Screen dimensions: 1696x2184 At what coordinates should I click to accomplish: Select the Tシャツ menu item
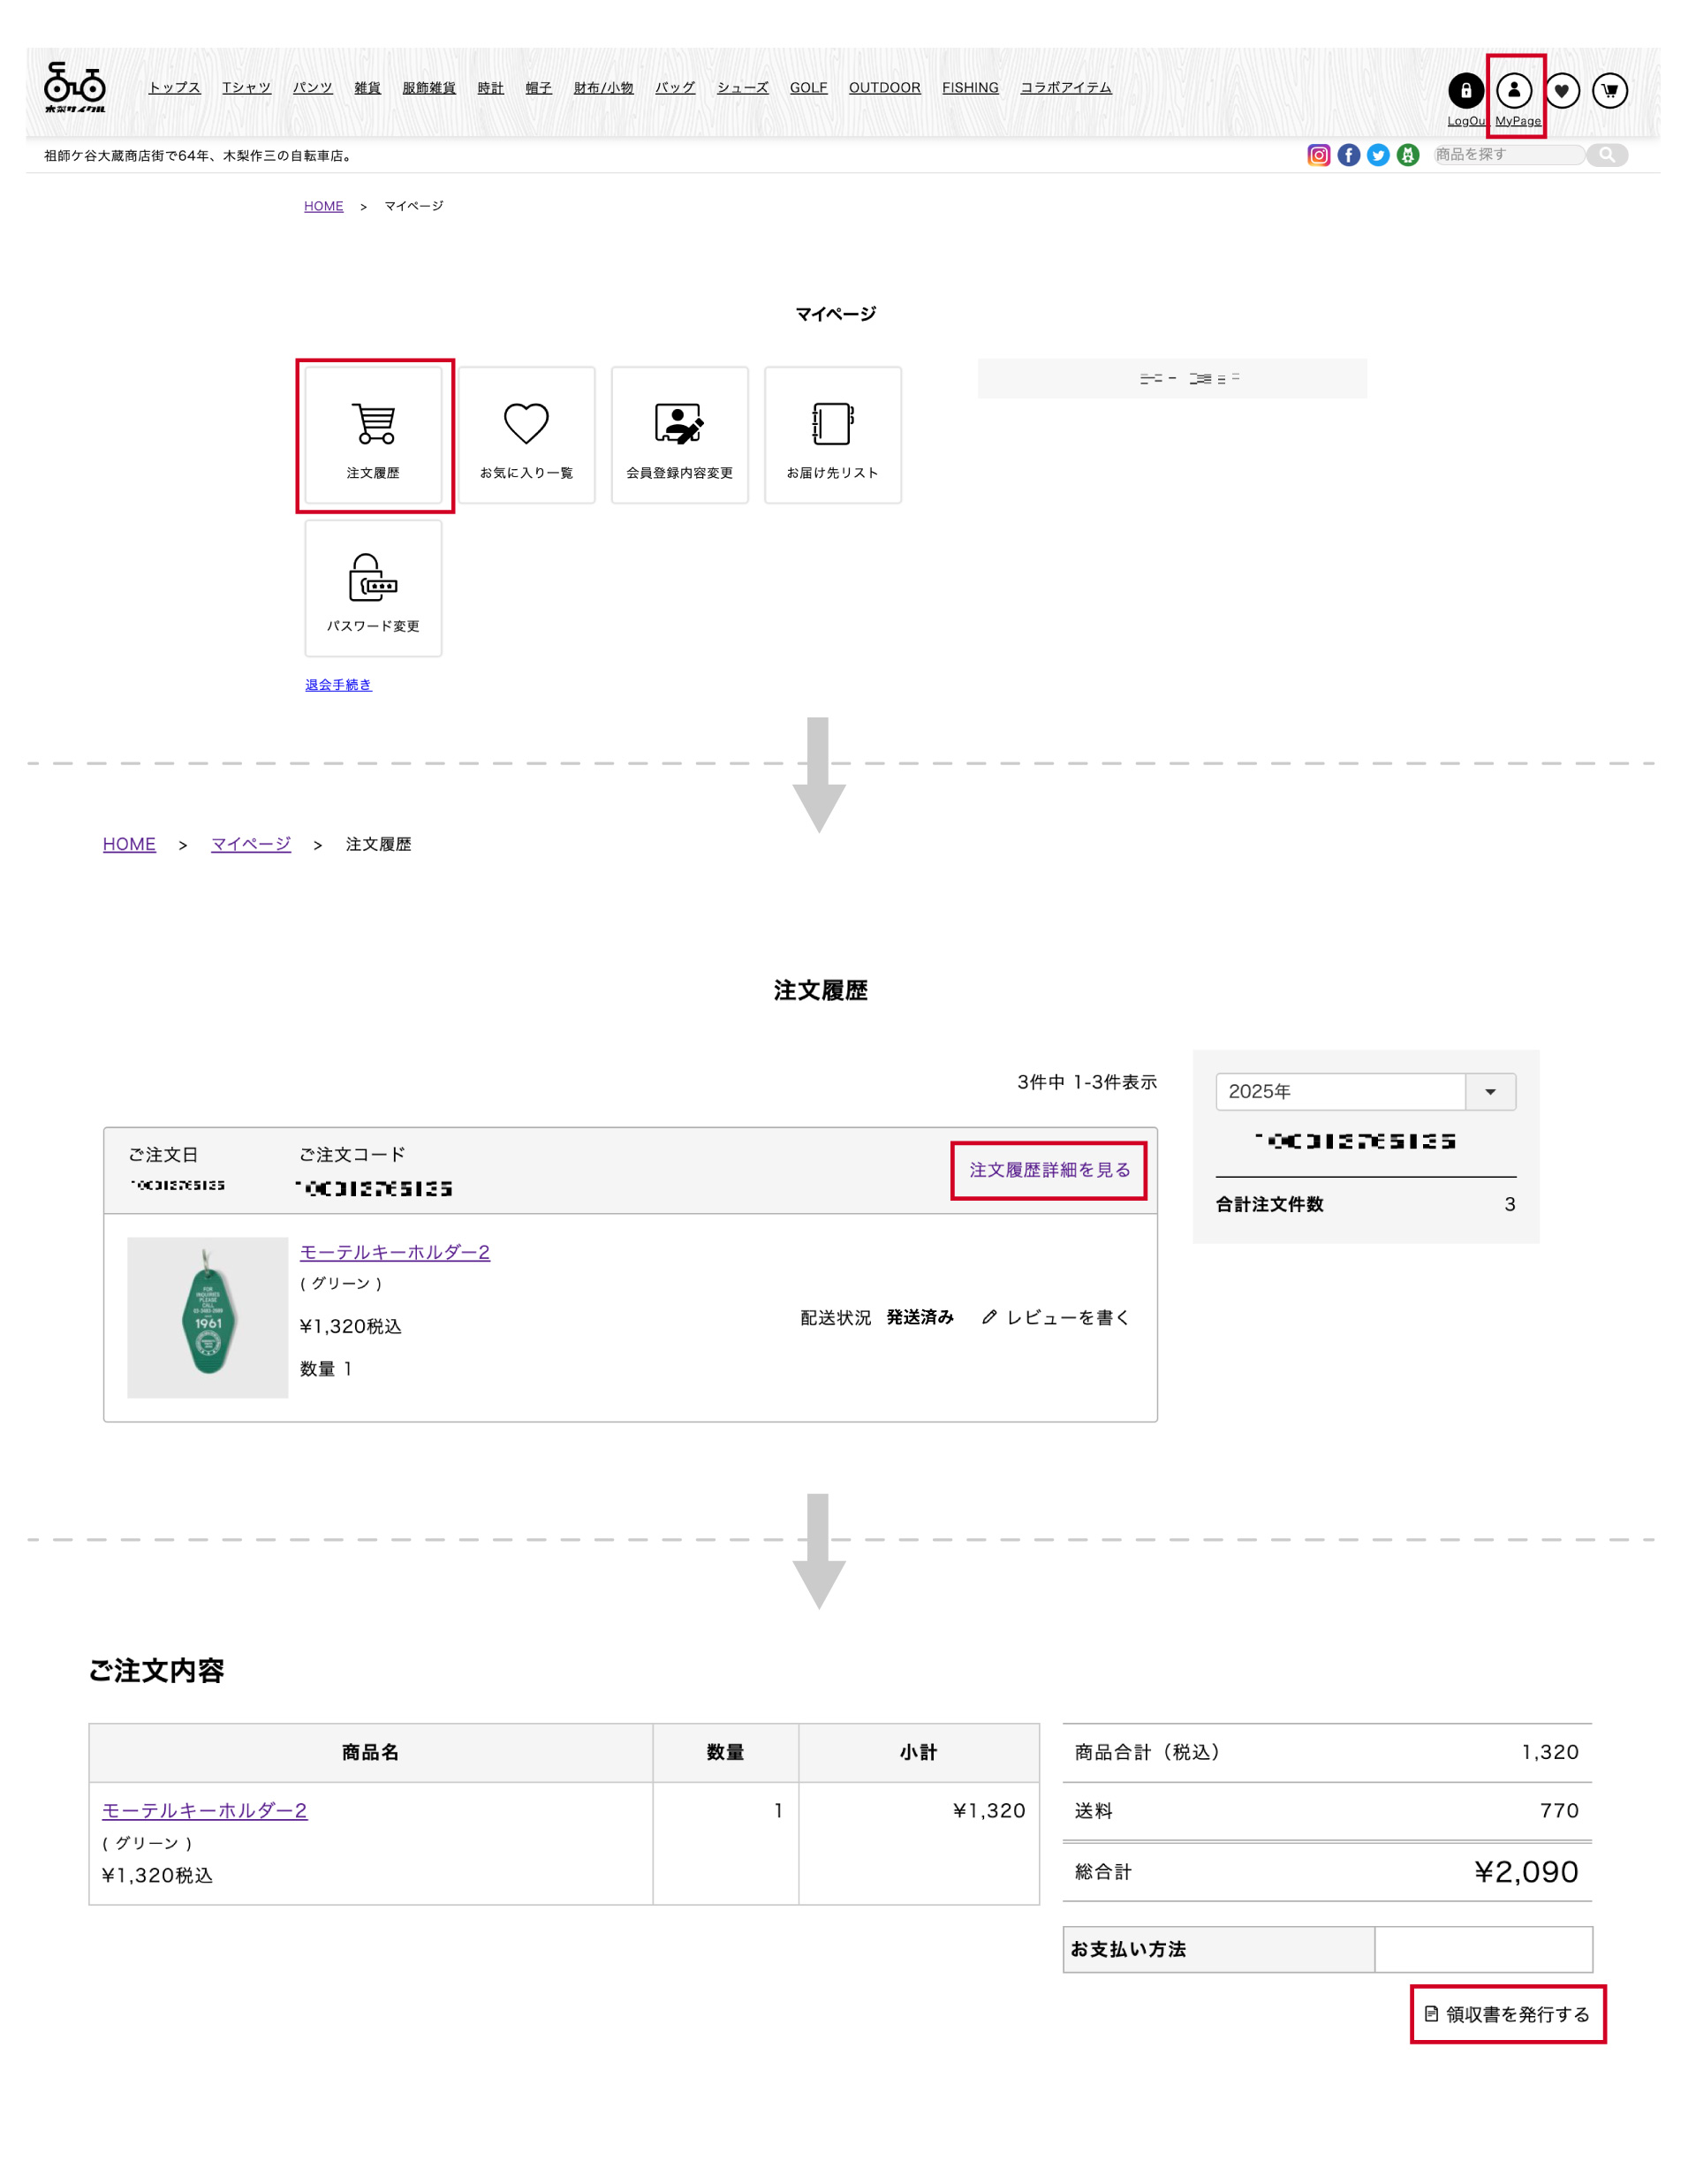coord(246,88)
